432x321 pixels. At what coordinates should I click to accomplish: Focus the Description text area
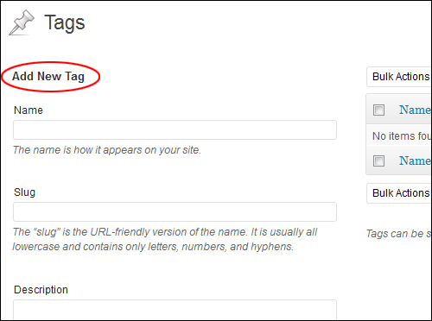click(x=175, y=310)
